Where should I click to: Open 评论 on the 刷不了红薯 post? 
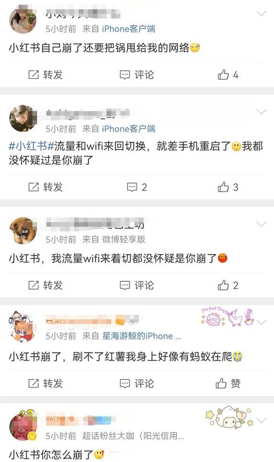(137, 383)
